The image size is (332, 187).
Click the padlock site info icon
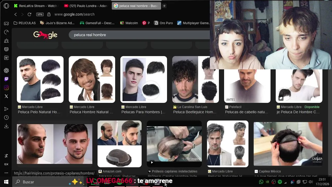(x=49, y=14)
